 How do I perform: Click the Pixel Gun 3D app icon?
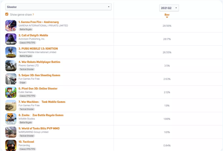pyautogui.click(x=11, y=92)
